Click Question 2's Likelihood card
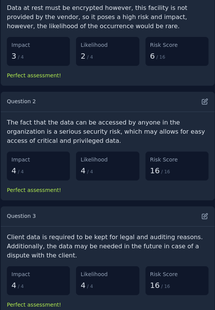 point(108,166)
